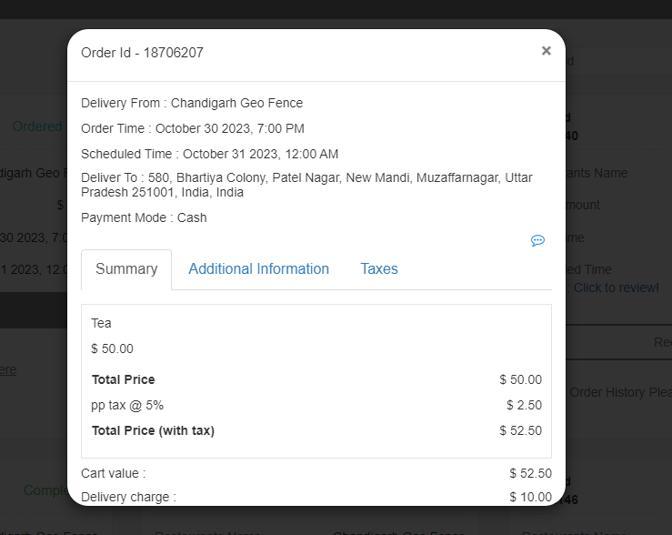
Task: Click the Order Id dialog title
Action: [x=143, y=53]
